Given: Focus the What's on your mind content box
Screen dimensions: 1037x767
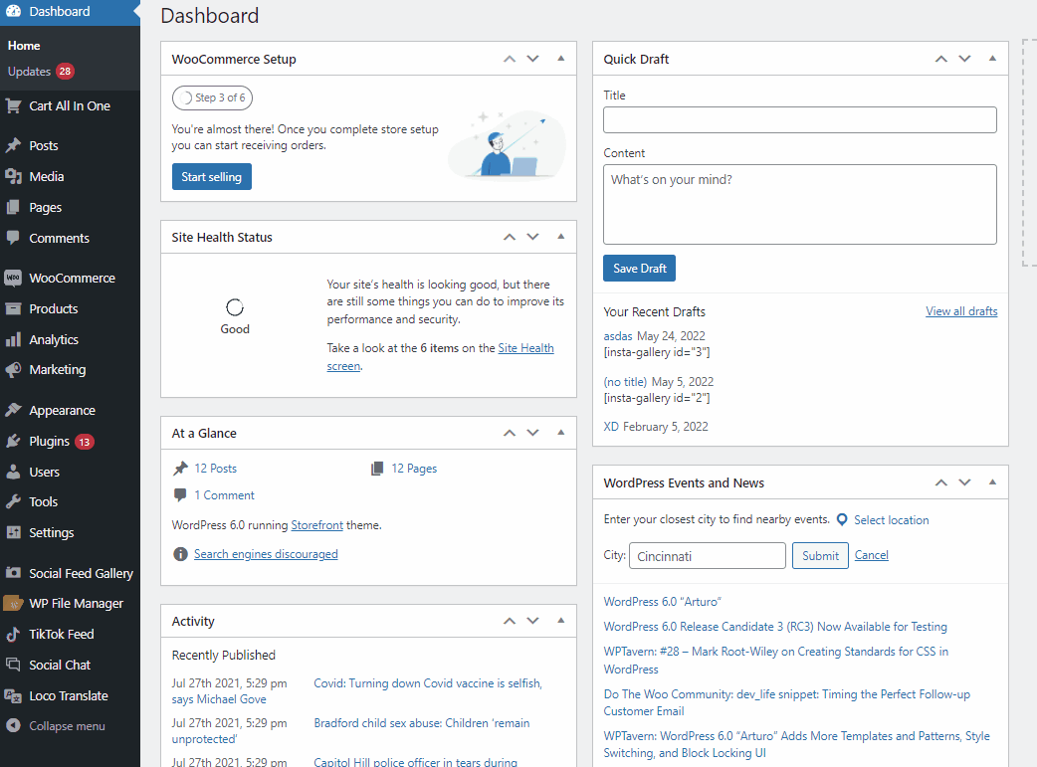Looking at the screenshot, I should 799,204.
